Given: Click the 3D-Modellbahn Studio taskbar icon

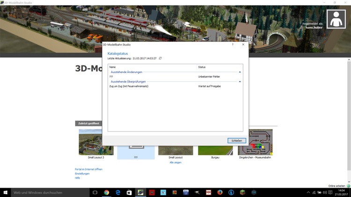Looking at the screenshot, I should [140, 192].
